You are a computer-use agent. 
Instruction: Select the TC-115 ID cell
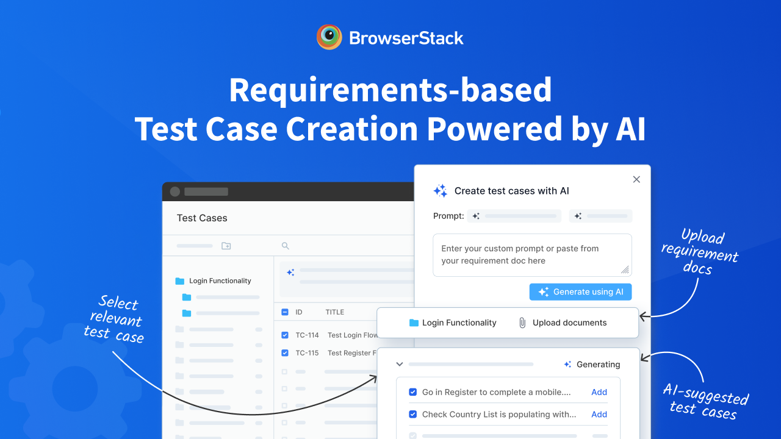point(308,352)
